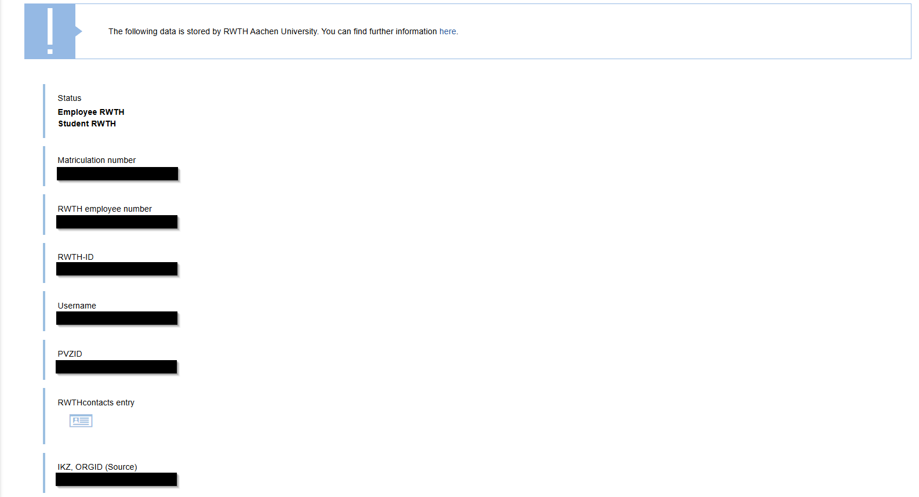Click the exclamation mark info icon
The height and width of the screenshot is (497, 919).
(x=50, y=31)
